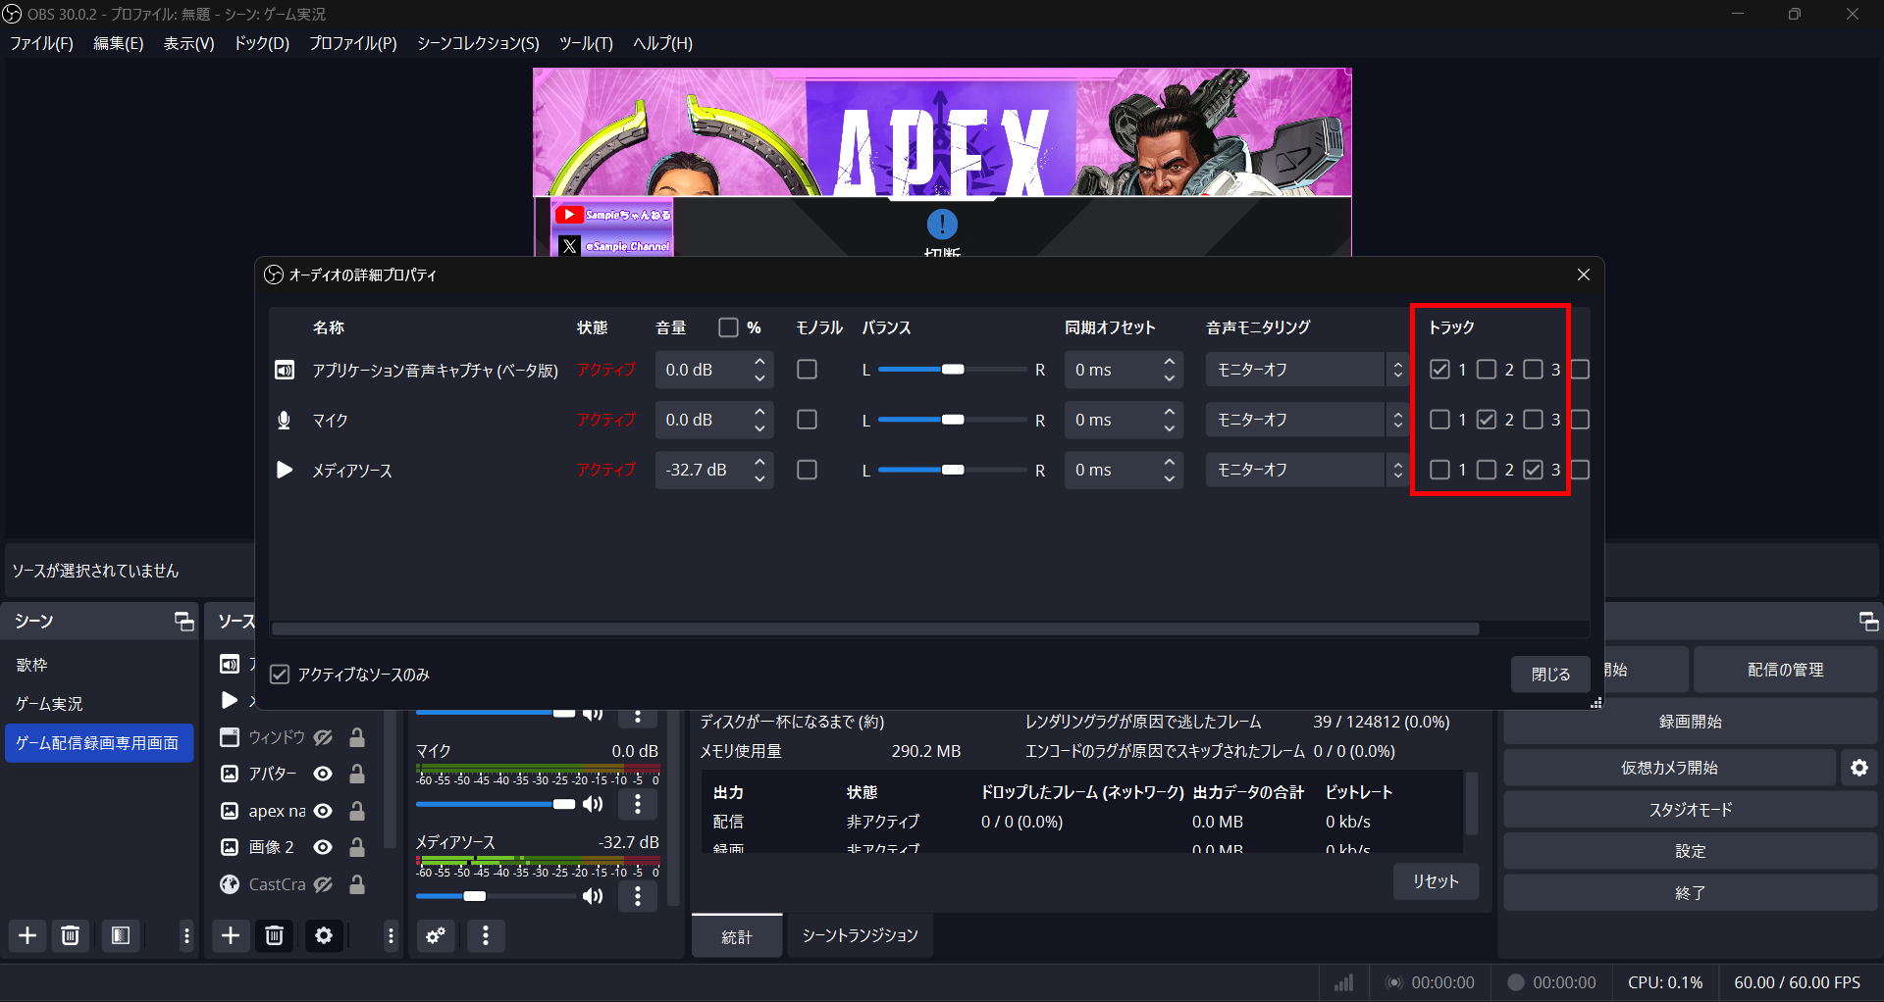Image resolution: width=1884 pixels, height=1002 pixels.
Task: Click the 仮想カメラ開始 button
Action: coord(1669,768)
